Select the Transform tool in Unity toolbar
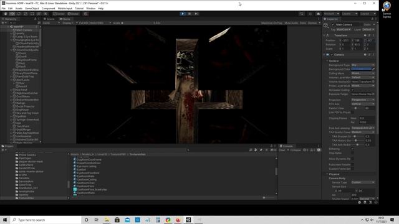This screenshot has width=399, height=224. click(x=39, y=14)
